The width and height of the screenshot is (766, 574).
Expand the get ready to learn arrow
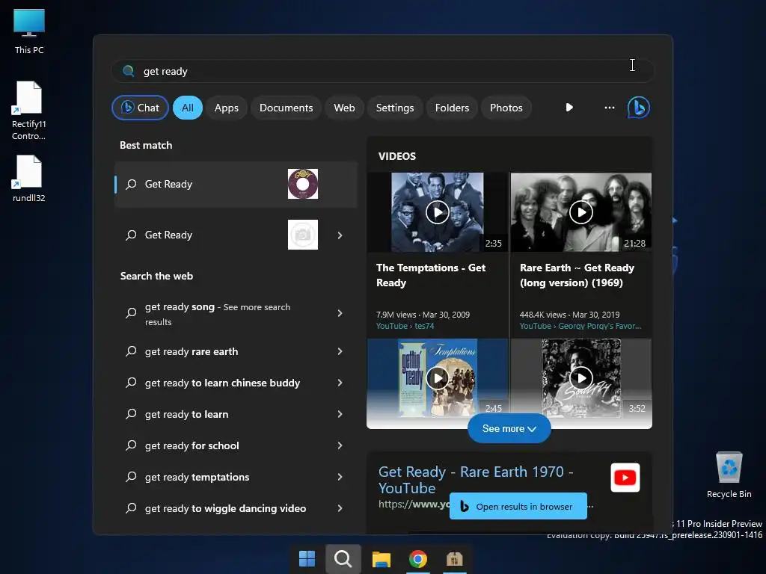click(340, 414)
